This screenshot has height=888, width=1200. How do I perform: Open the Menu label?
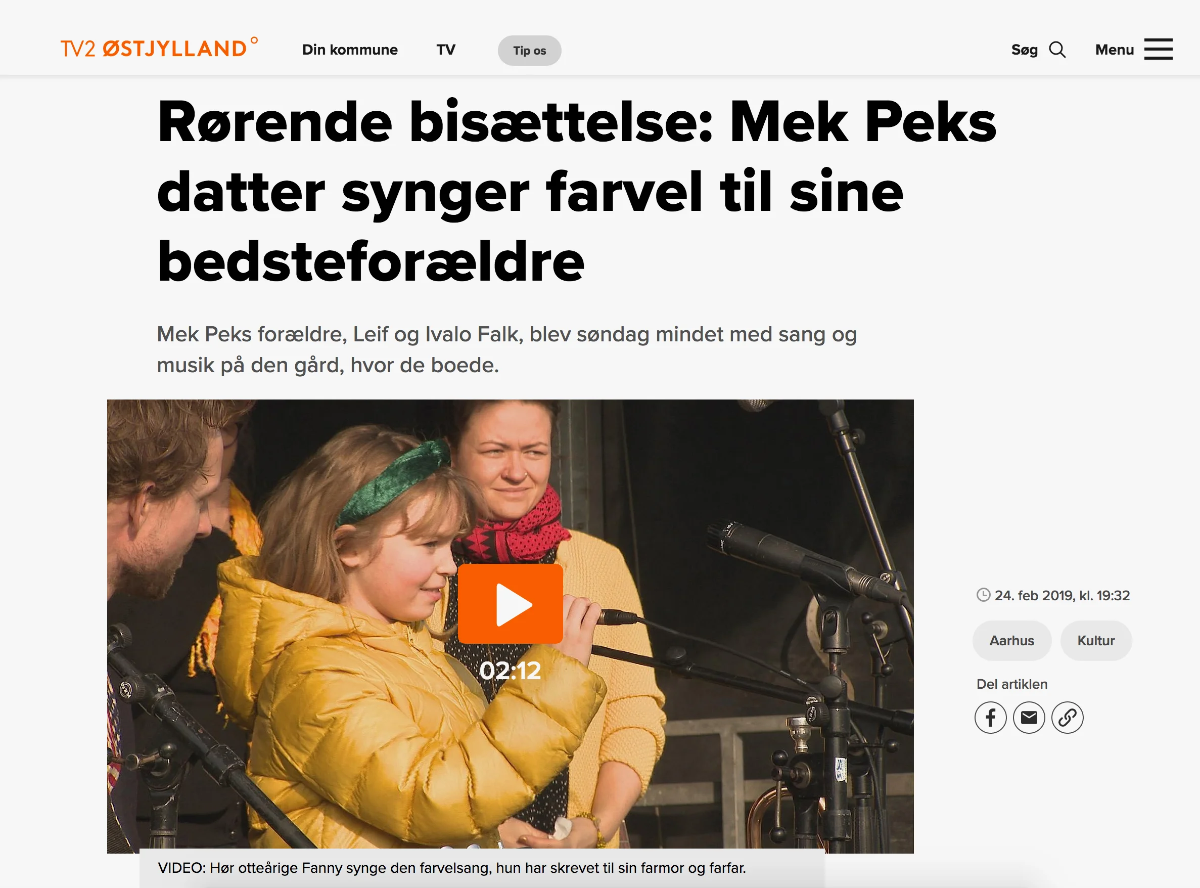[1115, 50]
